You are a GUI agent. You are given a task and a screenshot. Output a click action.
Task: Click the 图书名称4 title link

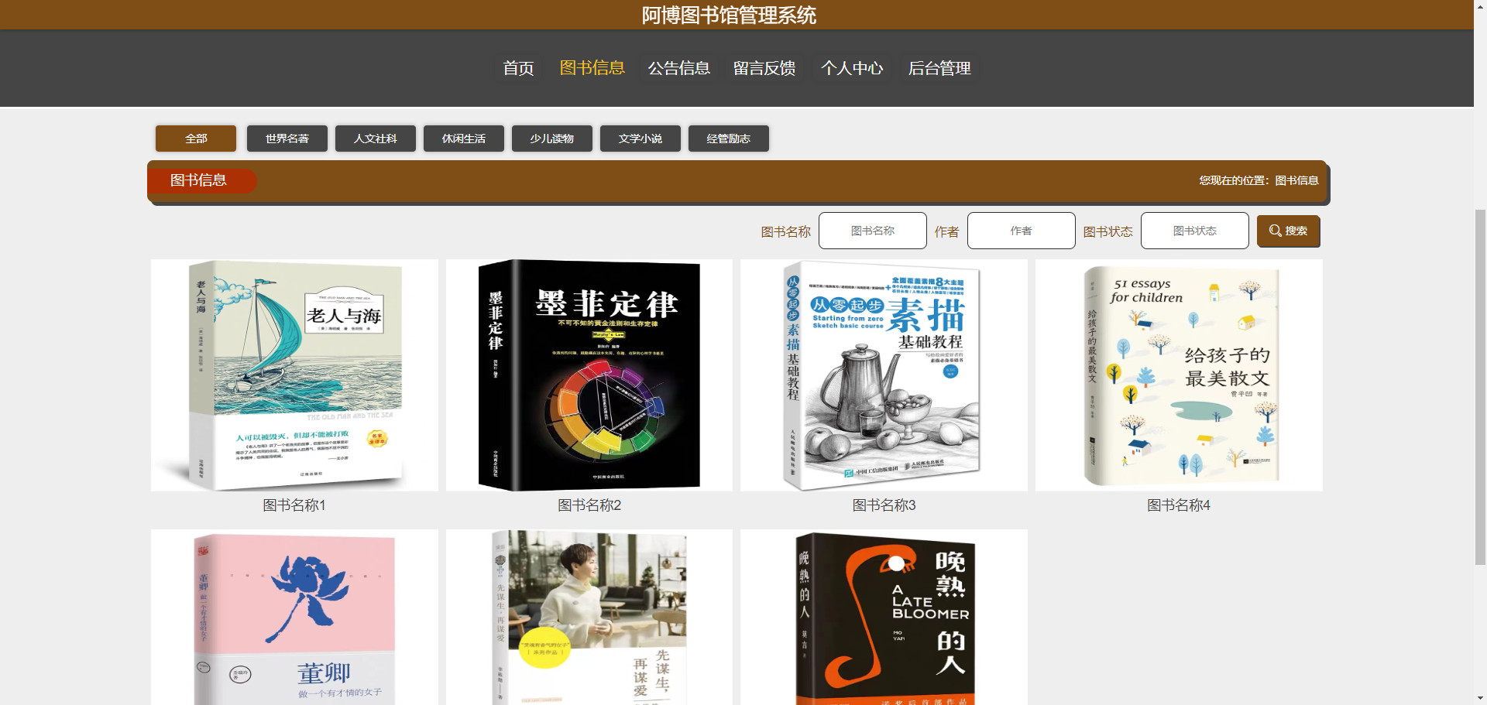coord(1179,505)
